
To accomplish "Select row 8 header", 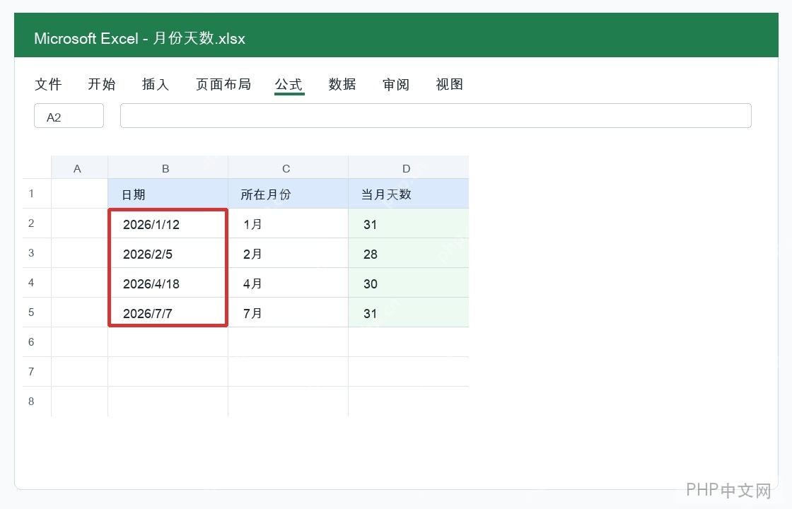I will tap(36, 402).
